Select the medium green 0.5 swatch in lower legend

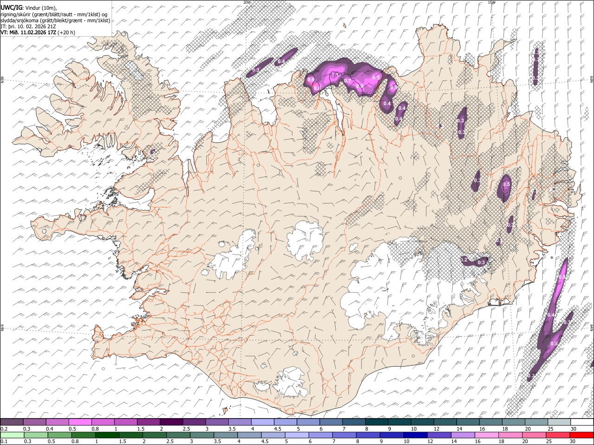59,435
